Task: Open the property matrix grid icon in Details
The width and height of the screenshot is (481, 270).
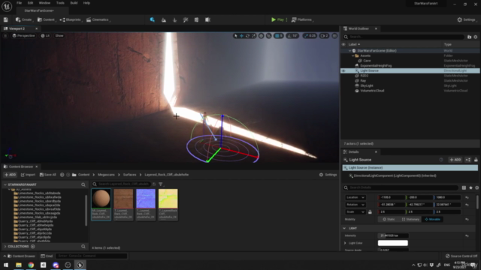Action: [464, 187]
